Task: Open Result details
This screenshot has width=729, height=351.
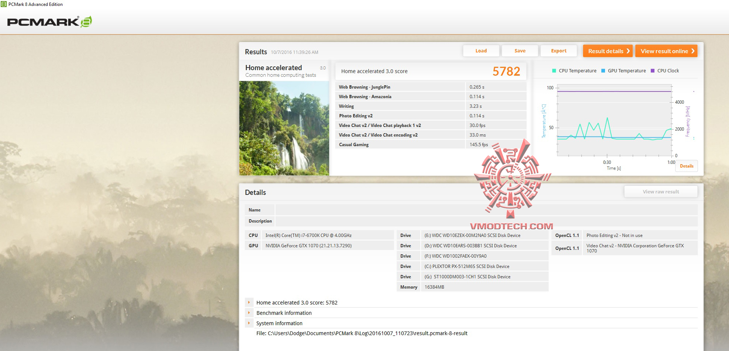Action: [608, 51]
